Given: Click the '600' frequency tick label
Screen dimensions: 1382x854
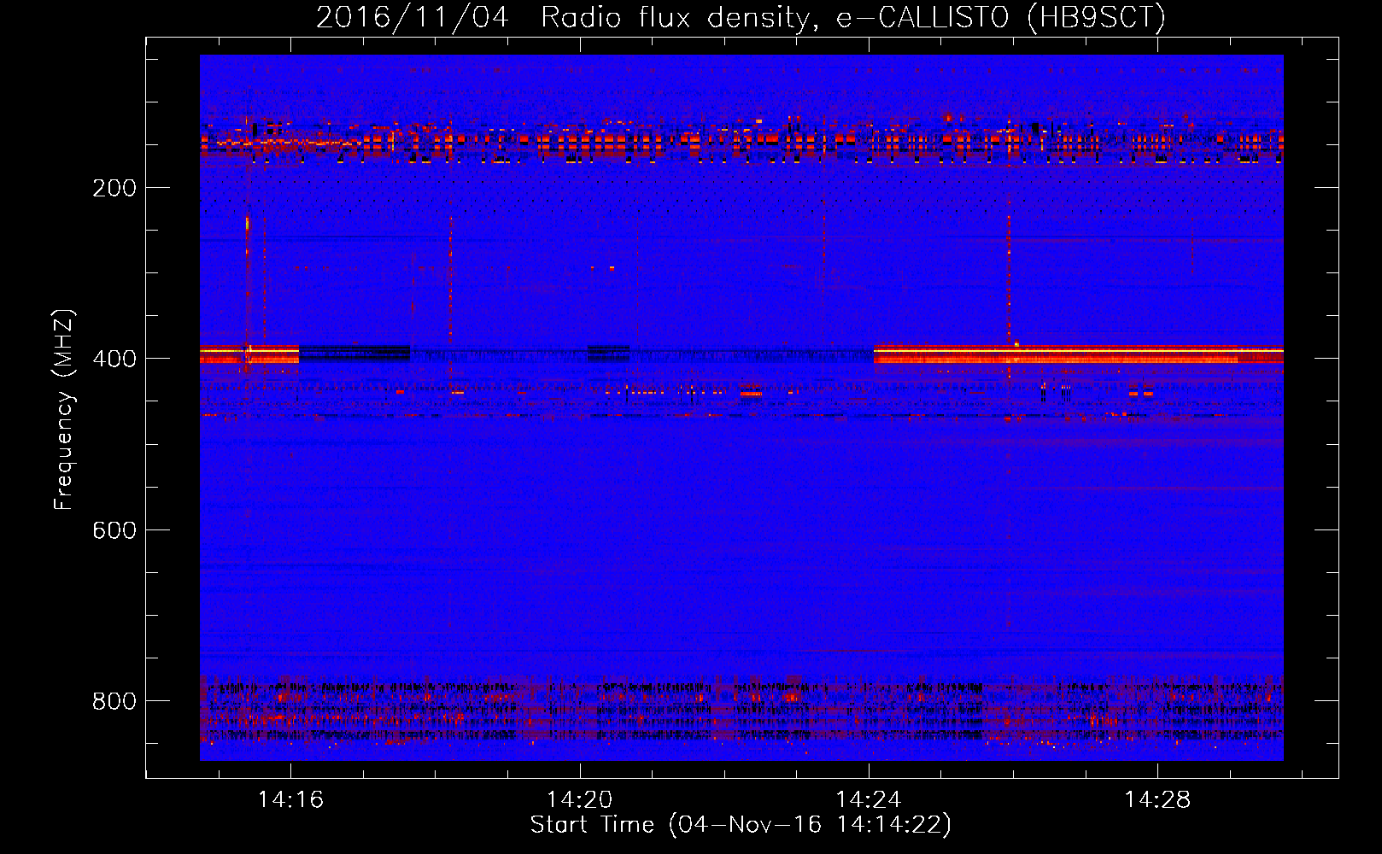Looking at the screenshot, I should point(114,530).
